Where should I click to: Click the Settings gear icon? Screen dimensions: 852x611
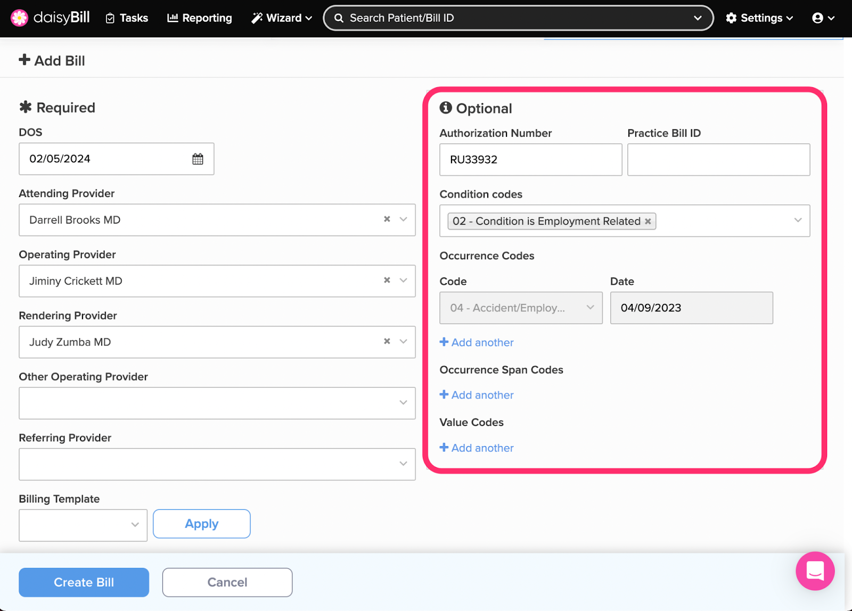coord(731,18)
